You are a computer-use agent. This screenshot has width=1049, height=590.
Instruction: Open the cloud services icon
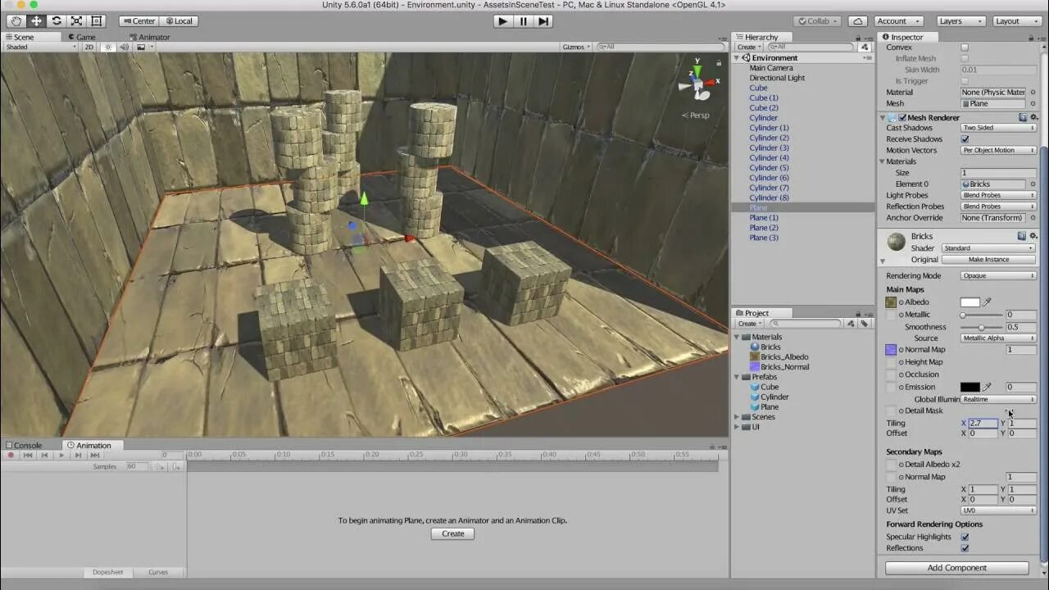coord(857,21)
